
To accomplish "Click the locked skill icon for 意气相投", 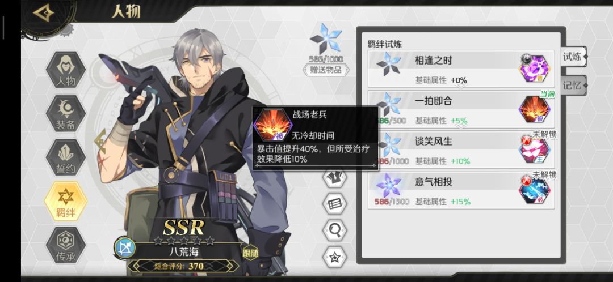I will click(535, 190).
